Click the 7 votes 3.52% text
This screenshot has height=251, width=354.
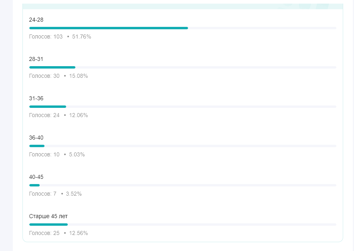pyautogui.click(x=55, y=194)
